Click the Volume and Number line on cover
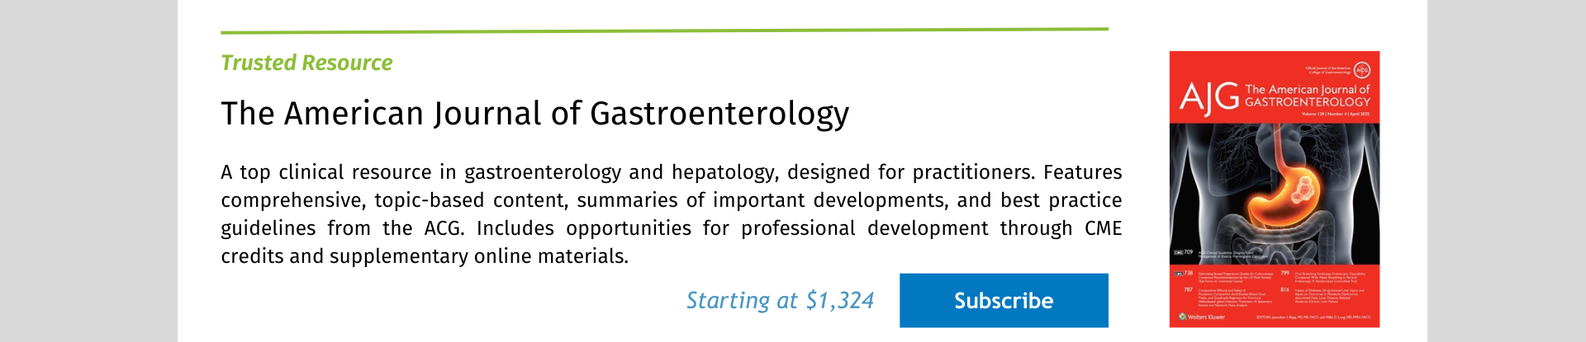 (x=1336, y=114)
